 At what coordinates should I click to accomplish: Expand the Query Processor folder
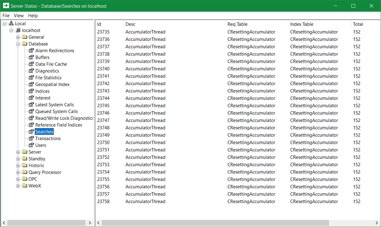click(x=18, y=172)
